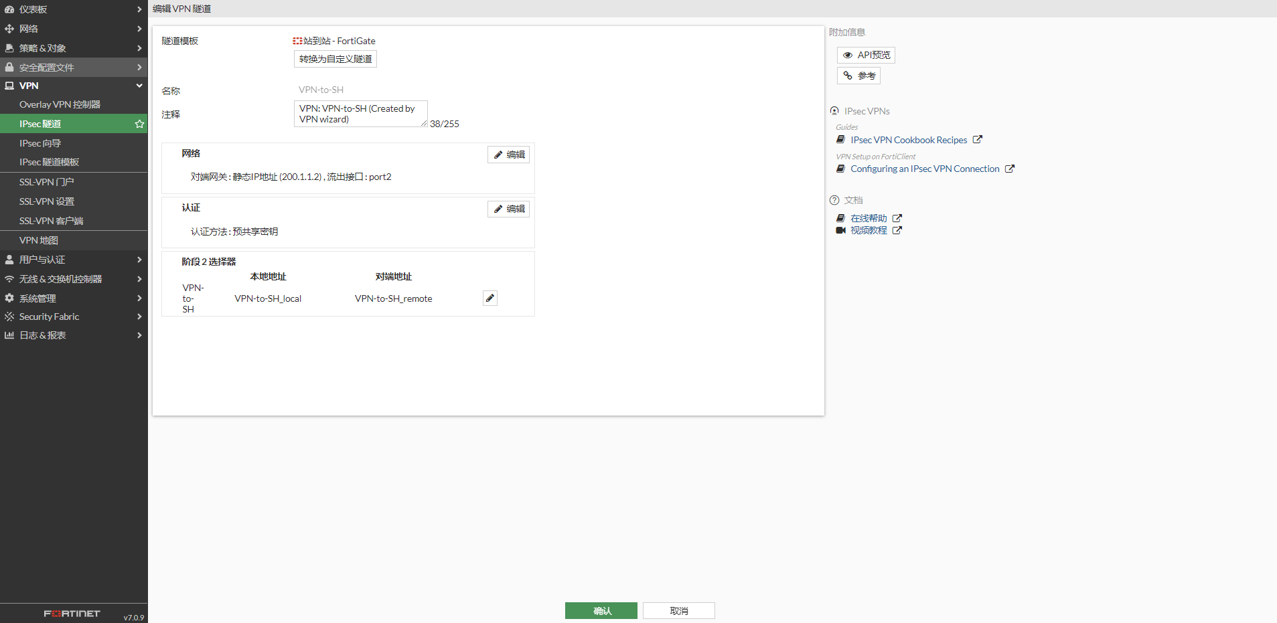Click the Fortinet logo at bottom left
This screenshot has width=1277, height=623.
click(x=72, y=614)
